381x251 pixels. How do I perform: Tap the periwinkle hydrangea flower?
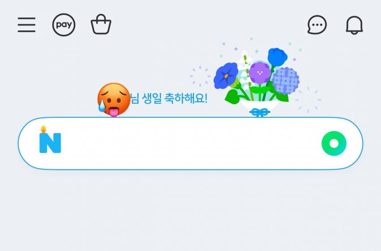(x=286, y=81)
